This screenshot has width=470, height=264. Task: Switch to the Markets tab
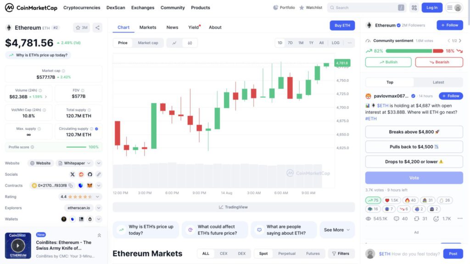148,27
